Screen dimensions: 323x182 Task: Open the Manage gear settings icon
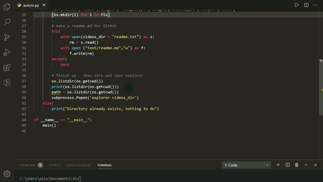(7, 174)
